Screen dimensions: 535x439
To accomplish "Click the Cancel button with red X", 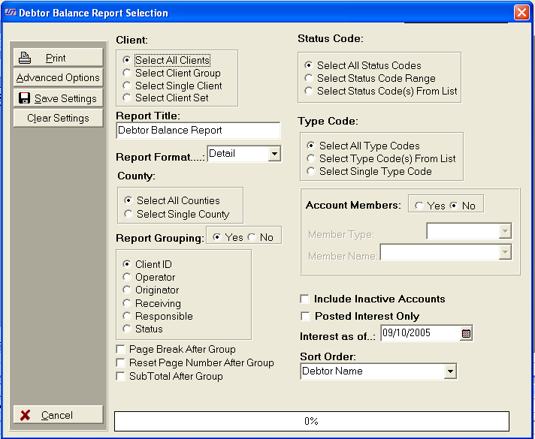I will (x=58, y=415).
